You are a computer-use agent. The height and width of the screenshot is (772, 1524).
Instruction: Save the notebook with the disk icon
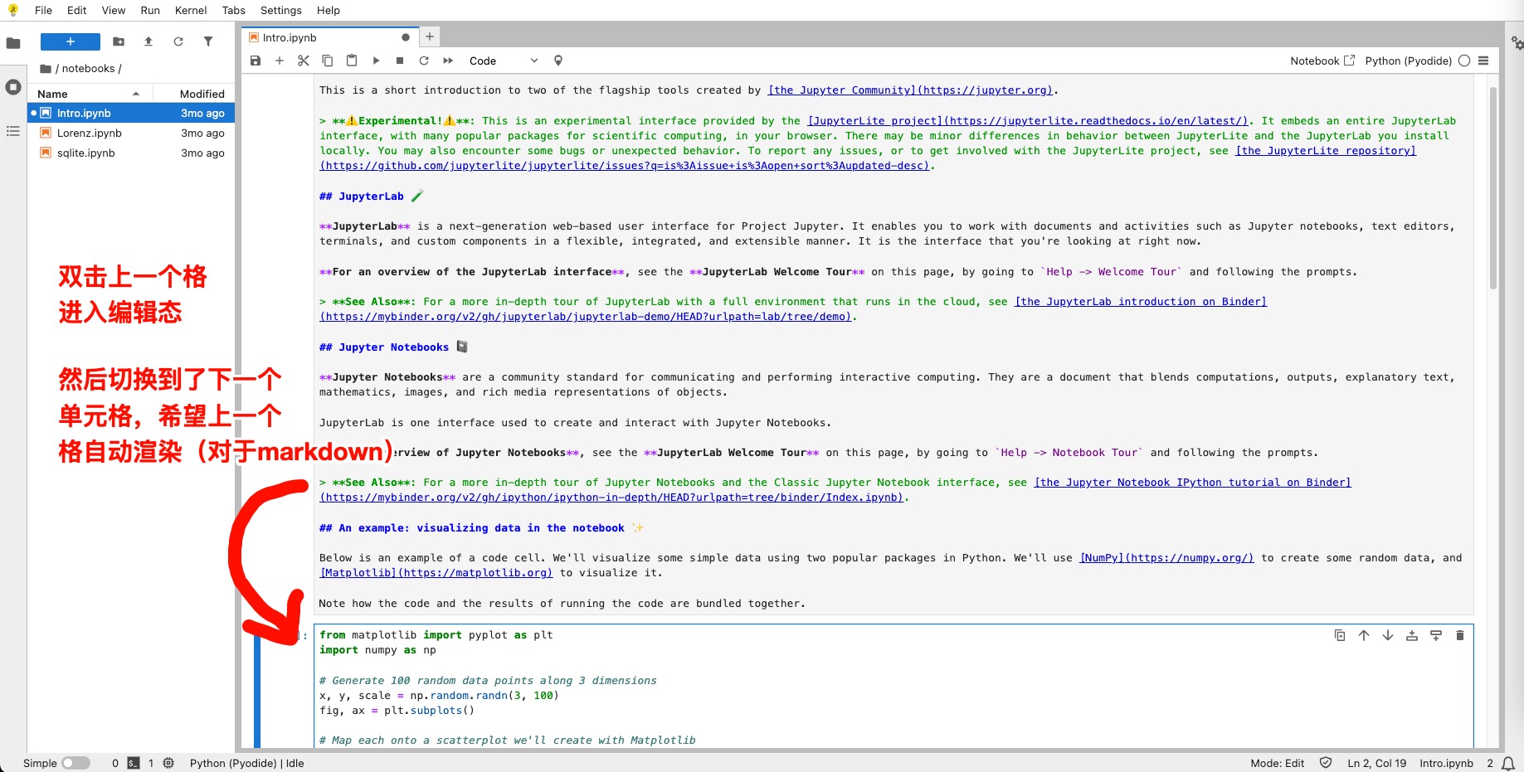tap(256, 61)
